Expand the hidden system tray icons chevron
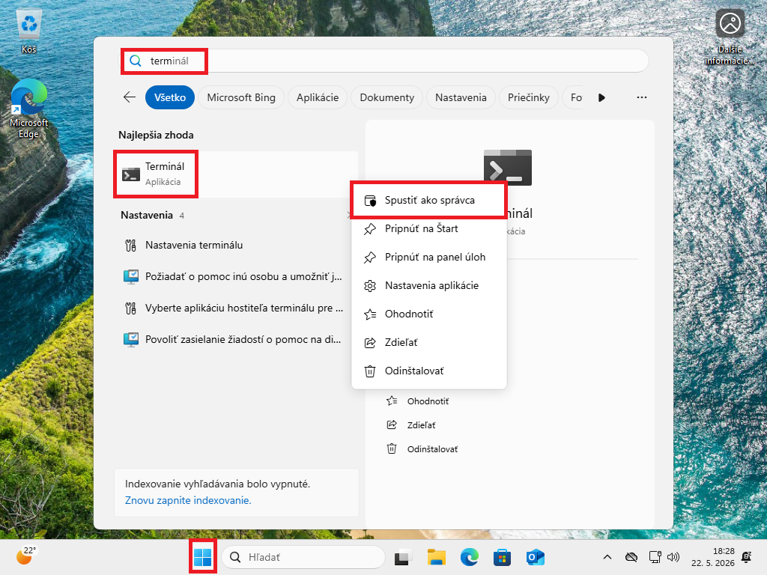This screenshot has width=767, height=575. [x=607, y=557]
